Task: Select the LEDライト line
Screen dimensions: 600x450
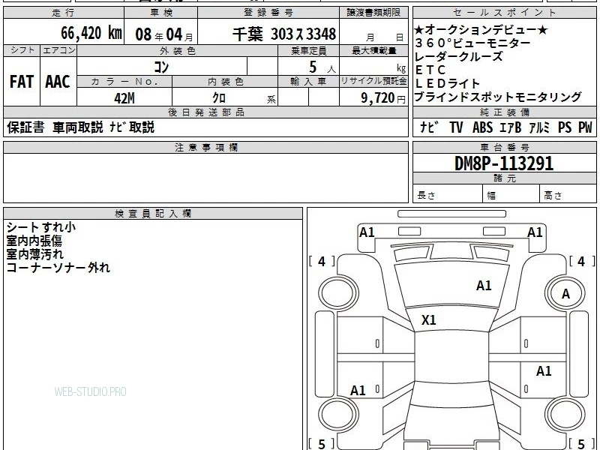Action: tap(447, 83)
